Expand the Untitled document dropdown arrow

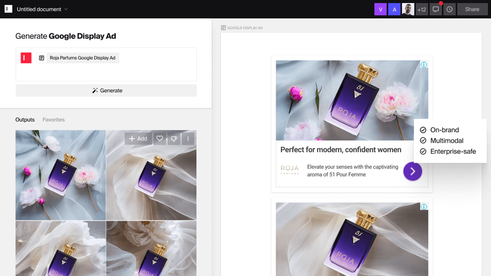[x=66, y=9]
